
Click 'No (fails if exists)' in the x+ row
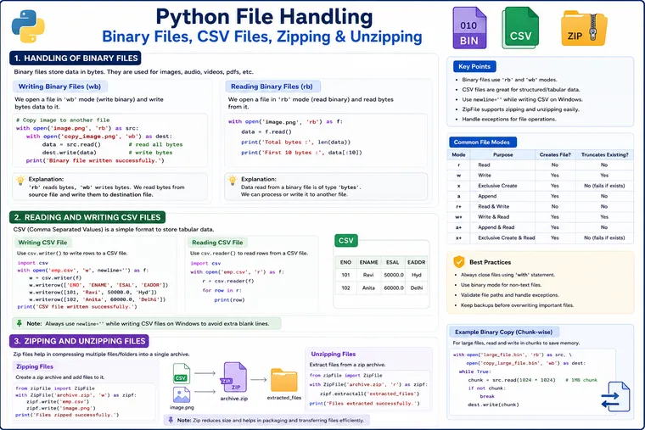pyautogui.click(x=604, y=237)
